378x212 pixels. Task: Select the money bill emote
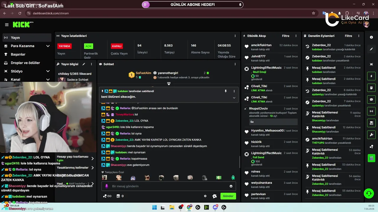pyautogui.click(x=219, y=178)
